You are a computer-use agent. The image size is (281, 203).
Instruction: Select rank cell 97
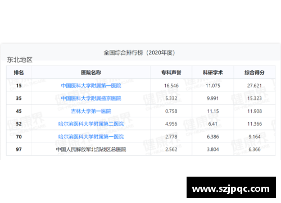19,149
